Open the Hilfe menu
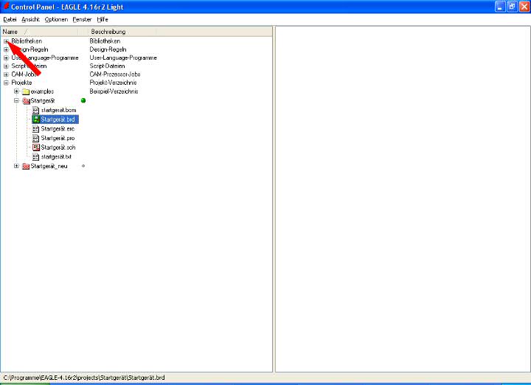The height and width of the screenshot is (385, 531). click(103, 18)
